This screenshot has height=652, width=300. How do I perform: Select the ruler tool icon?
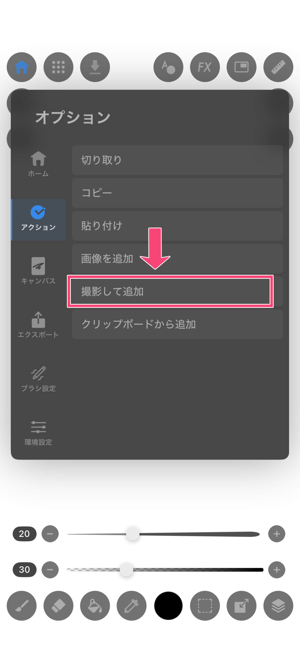pos(278,67)
